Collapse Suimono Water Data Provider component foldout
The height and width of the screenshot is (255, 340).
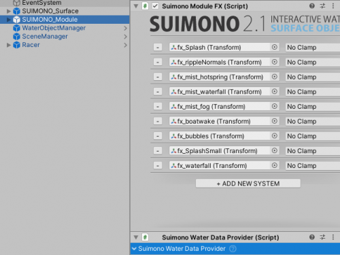pyautogui.click(x=136, y=237)
